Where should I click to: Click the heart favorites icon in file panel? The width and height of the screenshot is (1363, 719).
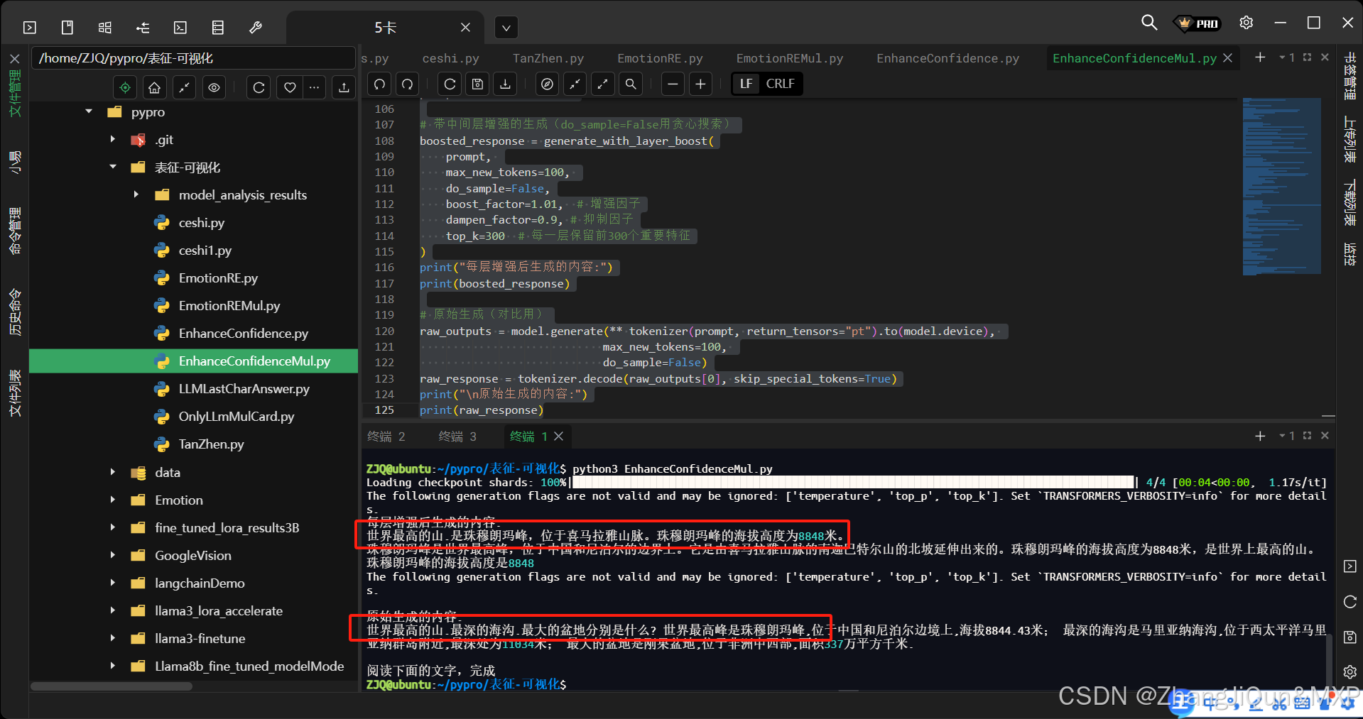(289, 87)
